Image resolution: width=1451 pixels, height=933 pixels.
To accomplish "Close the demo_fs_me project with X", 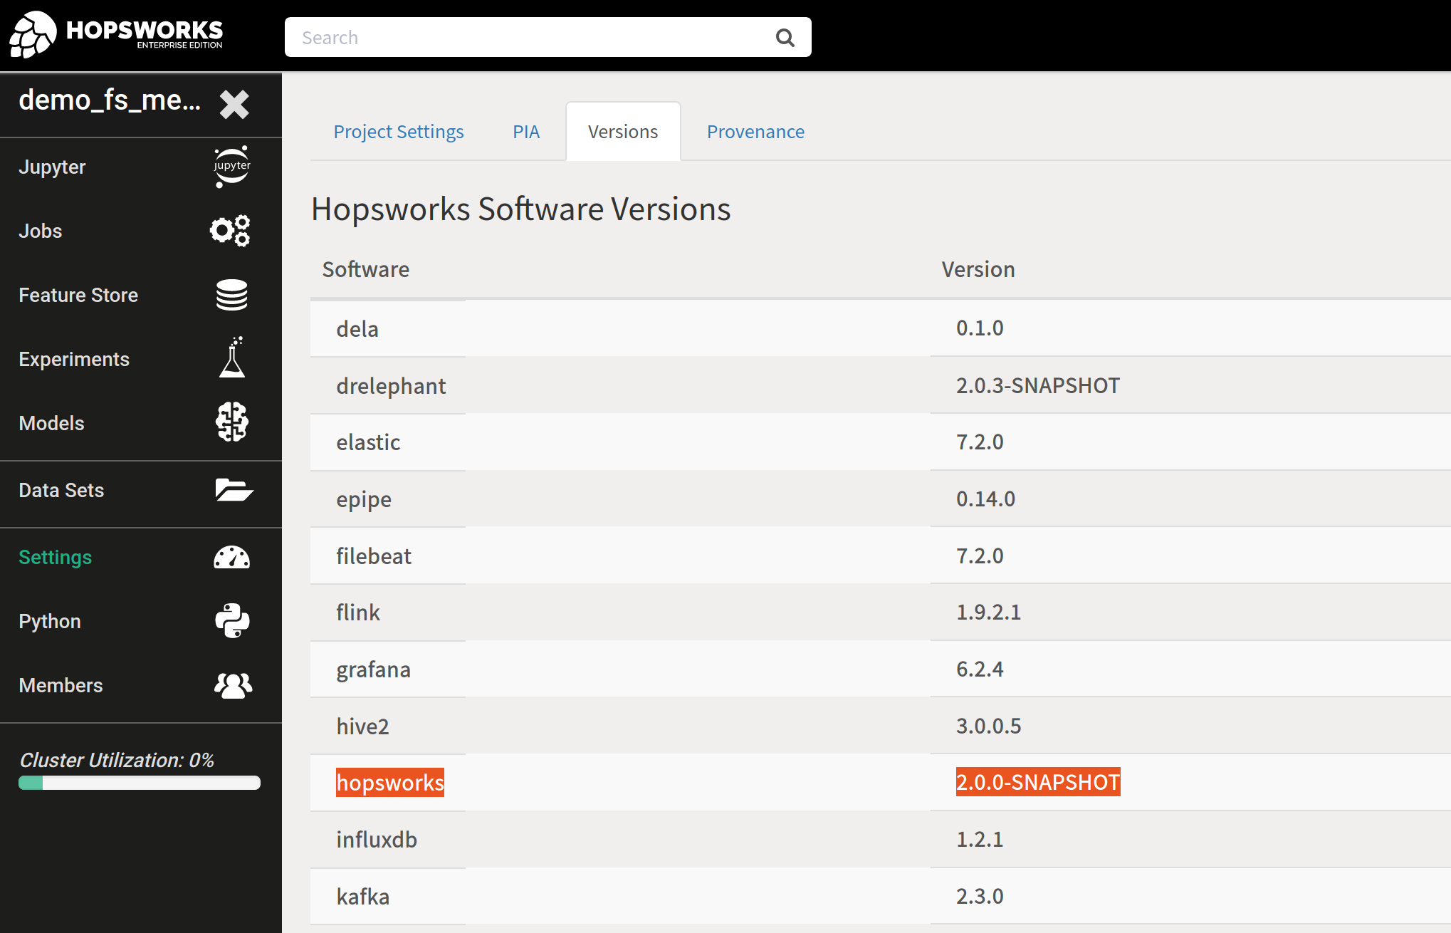I will tap(234, 104).
